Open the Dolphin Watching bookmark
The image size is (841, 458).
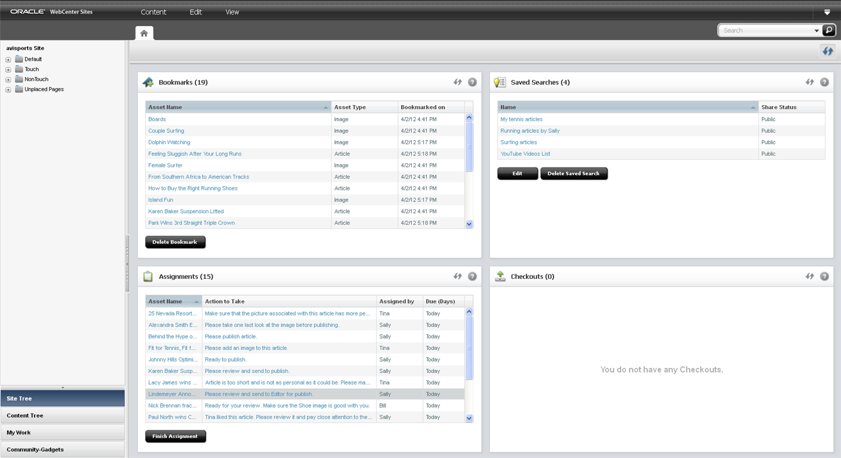(169, 142)
